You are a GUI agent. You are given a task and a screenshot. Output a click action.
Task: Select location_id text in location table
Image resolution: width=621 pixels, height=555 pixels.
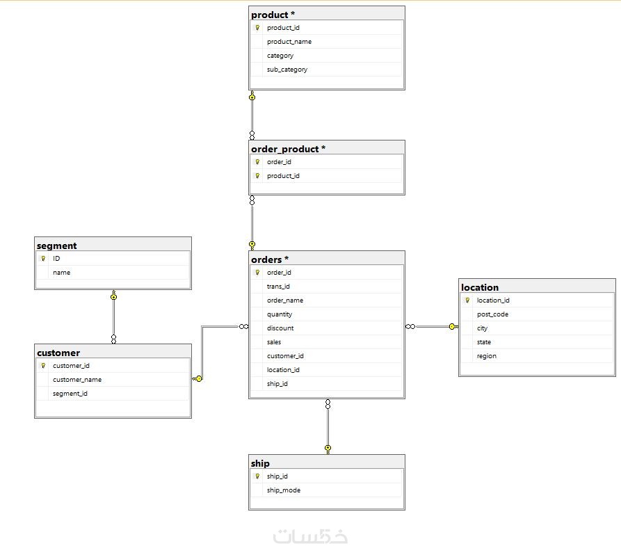pyautogui.click(x=493, y=300)
